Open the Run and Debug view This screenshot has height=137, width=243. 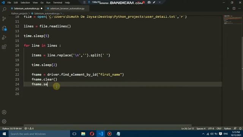pyautogui.click(x=4, y=37)
